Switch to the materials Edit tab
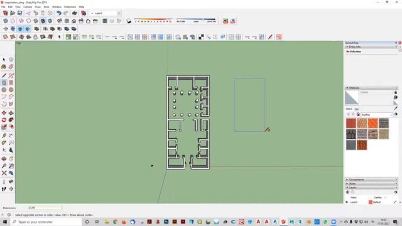 pyautogui.click(x=356, y=109)
